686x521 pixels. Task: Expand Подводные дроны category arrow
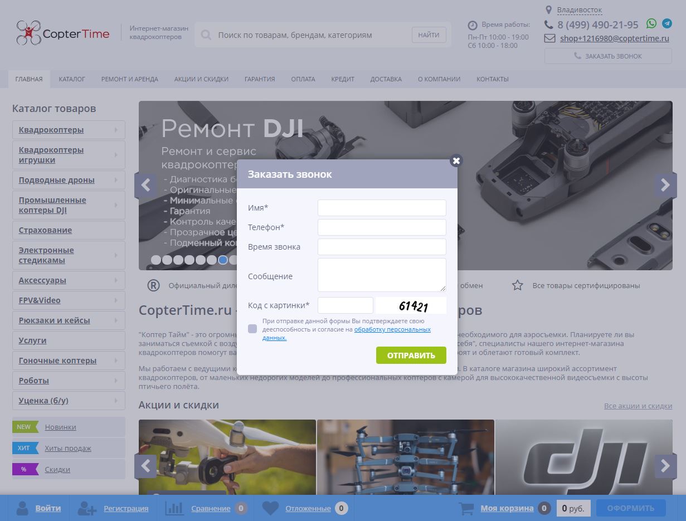tap(116, 180)
